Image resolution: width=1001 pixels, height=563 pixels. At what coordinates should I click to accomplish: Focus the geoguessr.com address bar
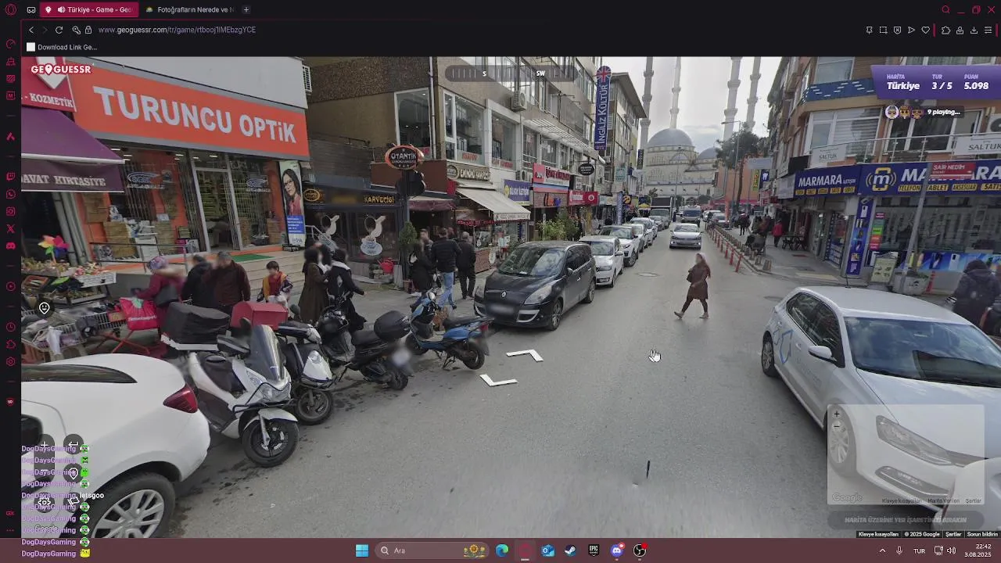177,30
